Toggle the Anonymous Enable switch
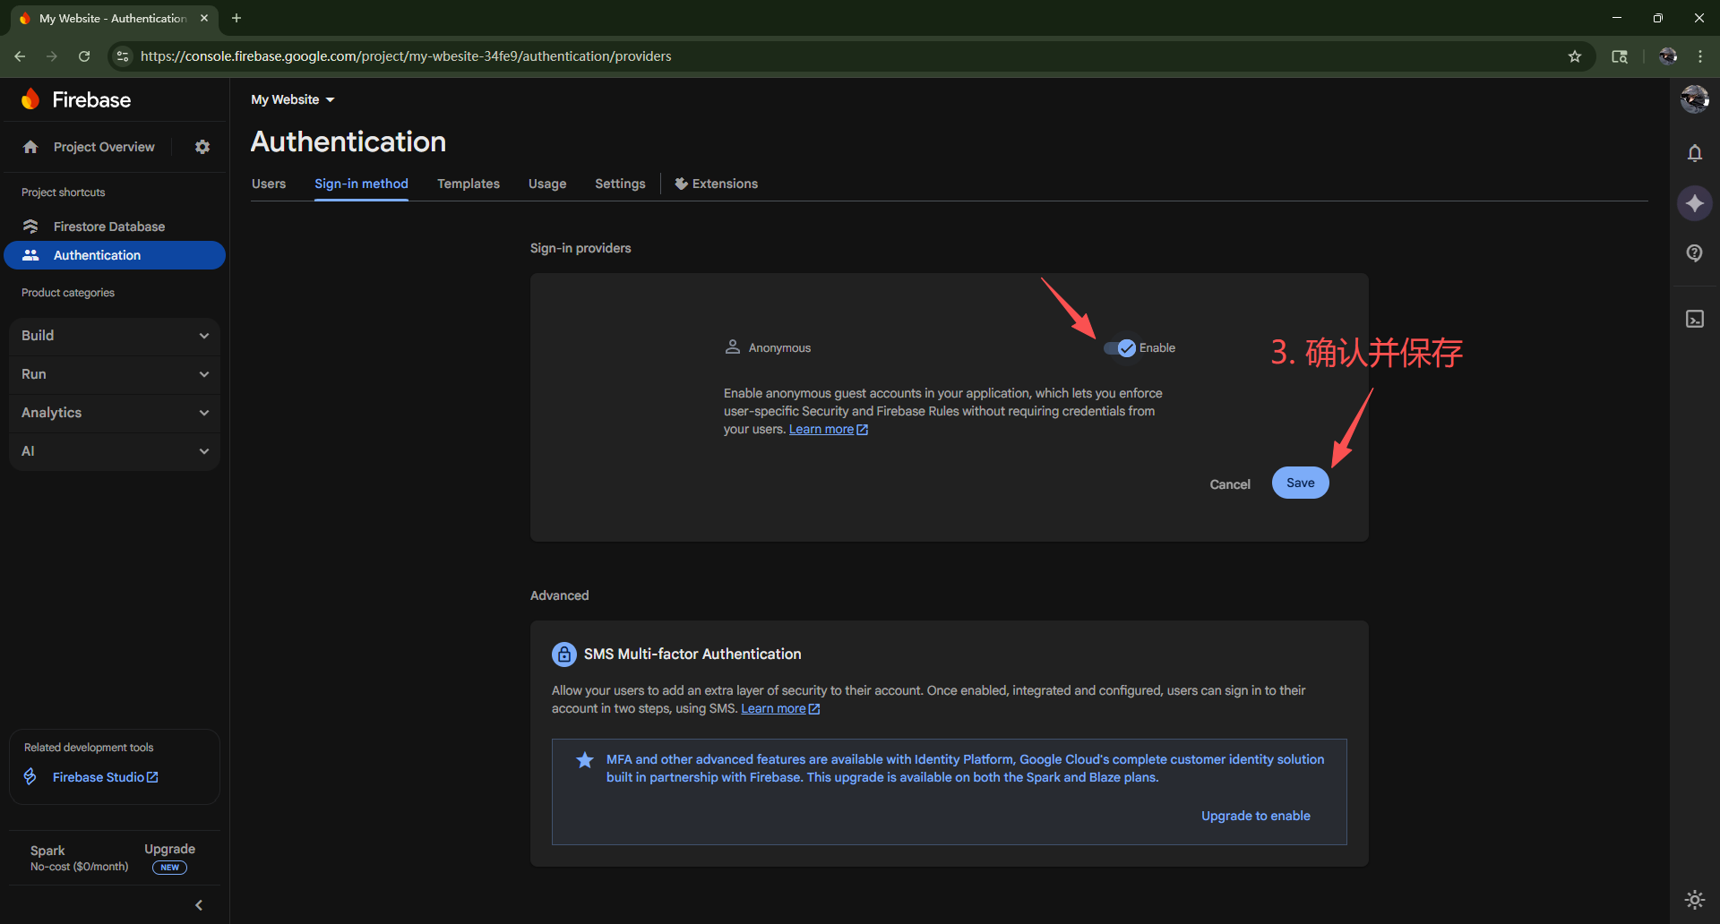This screenshot has width=1720, height=924. tap(1120, 348)
